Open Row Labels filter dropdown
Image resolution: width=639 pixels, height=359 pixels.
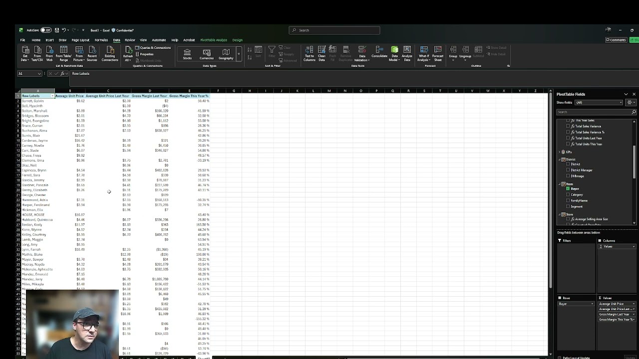(x=52, y=96)
